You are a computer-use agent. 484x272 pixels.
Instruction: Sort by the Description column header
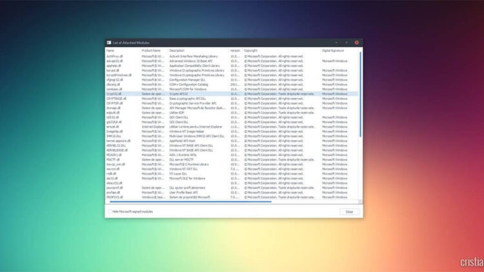[177, 50]
